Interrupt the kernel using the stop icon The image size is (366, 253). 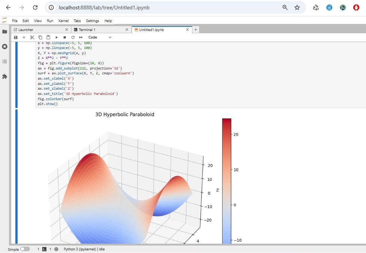click(65, 37)
